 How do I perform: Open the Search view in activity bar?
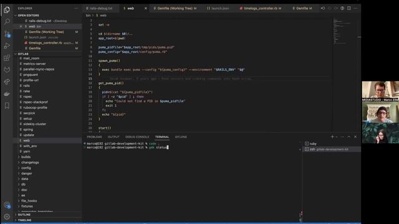(x=7, y=22)
